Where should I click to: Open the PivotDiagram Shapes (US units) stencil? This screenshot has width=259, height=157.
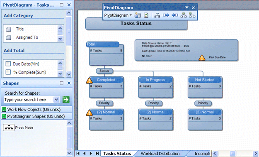point(37,116)
